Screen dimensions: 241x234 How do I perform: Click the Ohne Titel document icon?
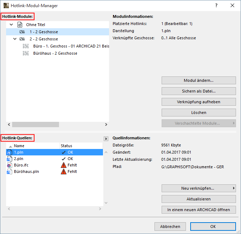click(x=20, y=25)
